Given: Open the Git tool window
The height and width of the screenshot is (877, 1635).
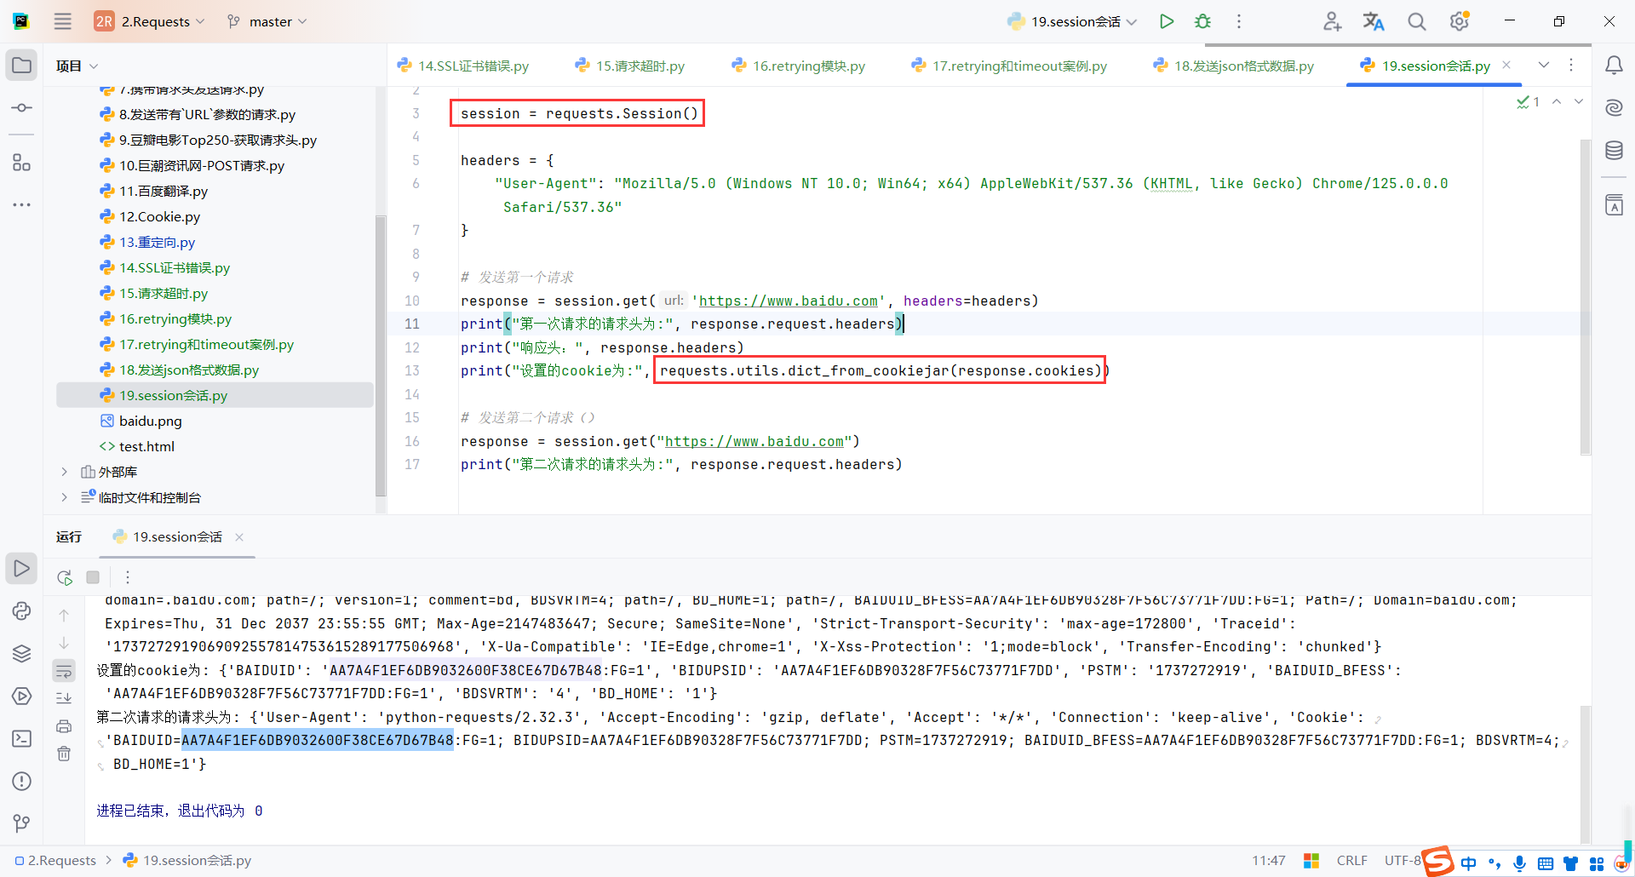Looking at the screenshot, I should pos(21,823).
